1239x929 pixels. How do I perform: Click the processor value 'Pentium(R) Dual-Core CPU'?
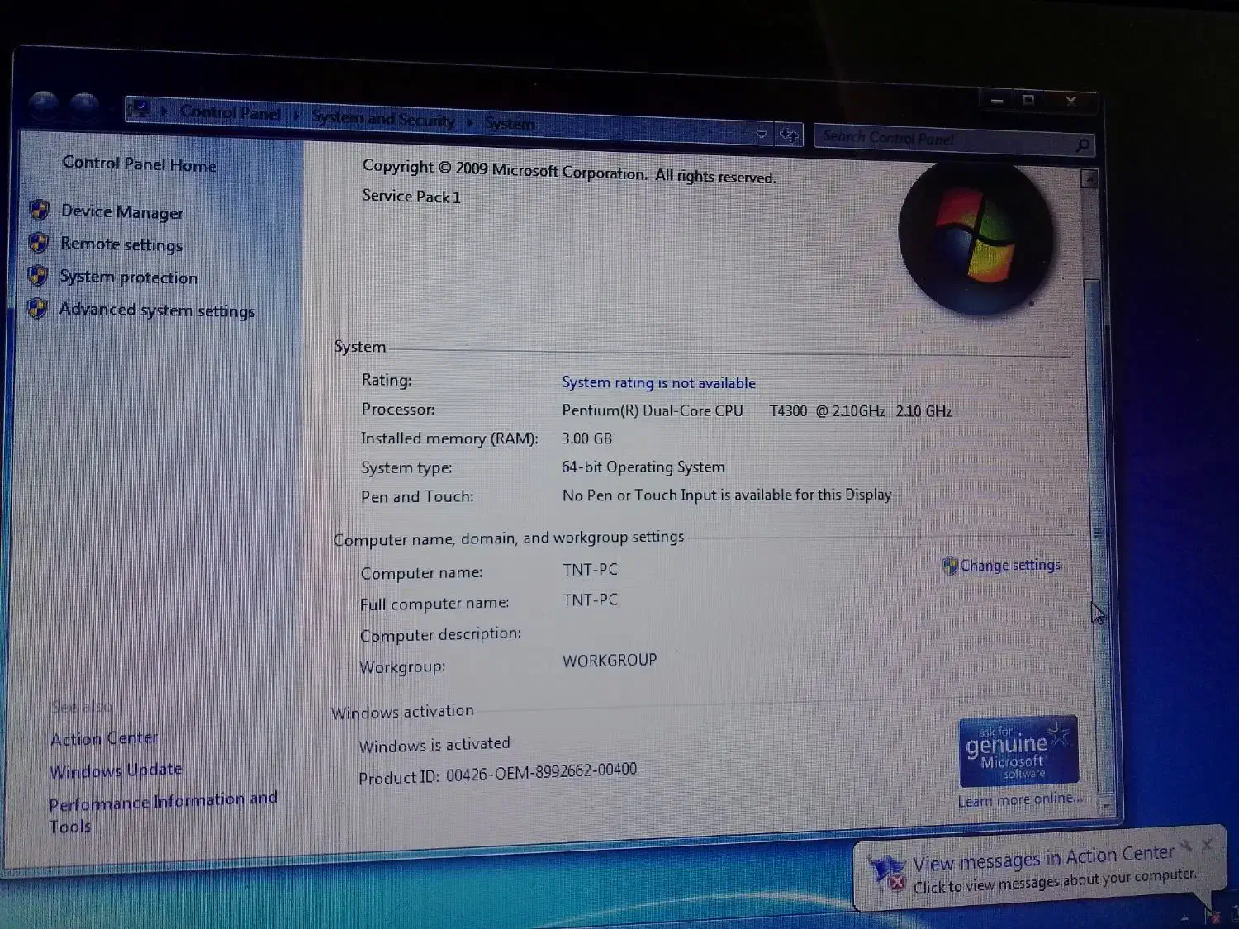tap(653, 410)
